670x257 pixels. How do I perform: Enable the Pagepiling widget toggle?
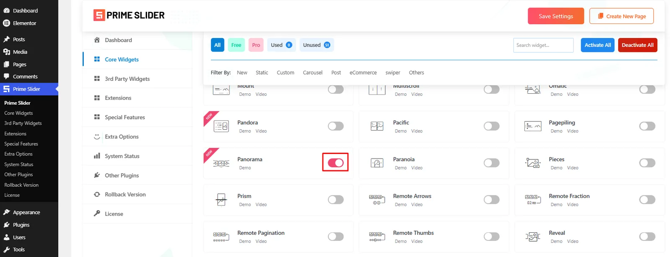pos(647,126)
